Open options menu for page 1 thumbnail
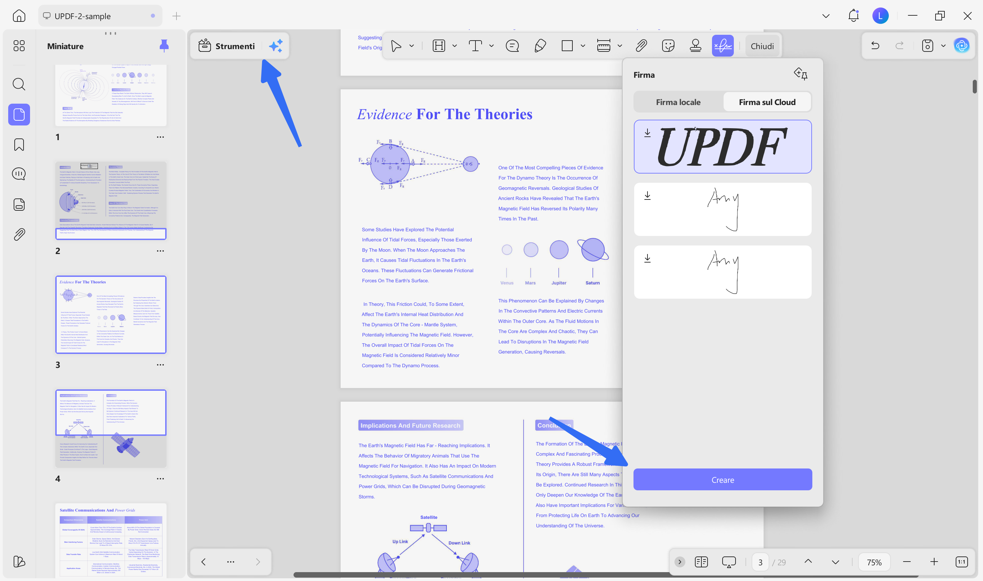Viewport: 983px width, 581px height. pos(160,137)
